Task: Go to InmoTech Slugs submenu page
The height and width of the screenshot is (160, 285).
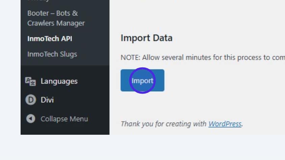Action: [x=52, y=54]
